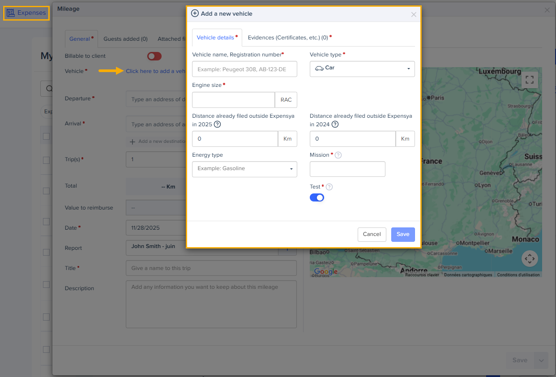The height and width of the screenshot is (377, 556).
Task: Open the Guests added tab
Action: 125,39
